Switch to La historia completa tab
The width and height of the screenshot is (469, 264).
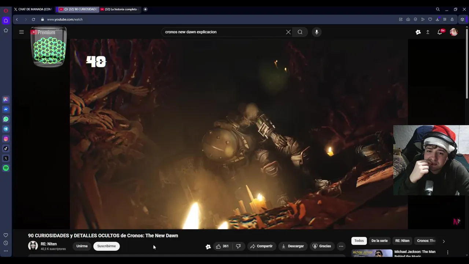point(120,9)
